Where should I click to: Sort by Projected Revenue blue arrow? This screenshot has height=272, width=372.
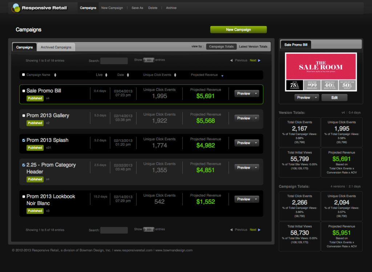[x=222, y=76]
